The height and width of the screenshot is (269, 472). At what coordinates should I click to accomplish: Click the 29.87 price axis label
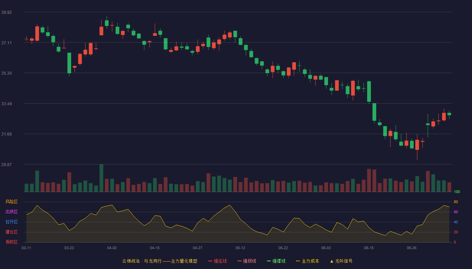click(6, 164)
